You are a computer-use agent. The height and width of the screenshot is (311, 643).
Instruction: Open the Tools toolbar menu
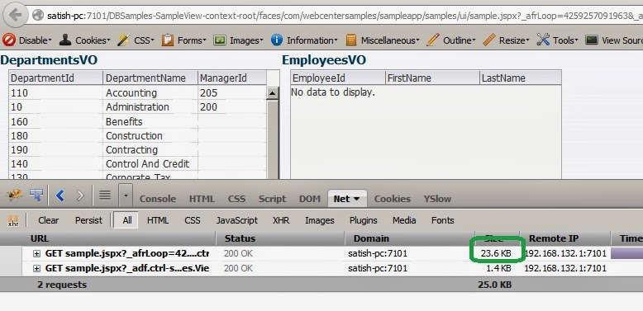coord(557,40)
